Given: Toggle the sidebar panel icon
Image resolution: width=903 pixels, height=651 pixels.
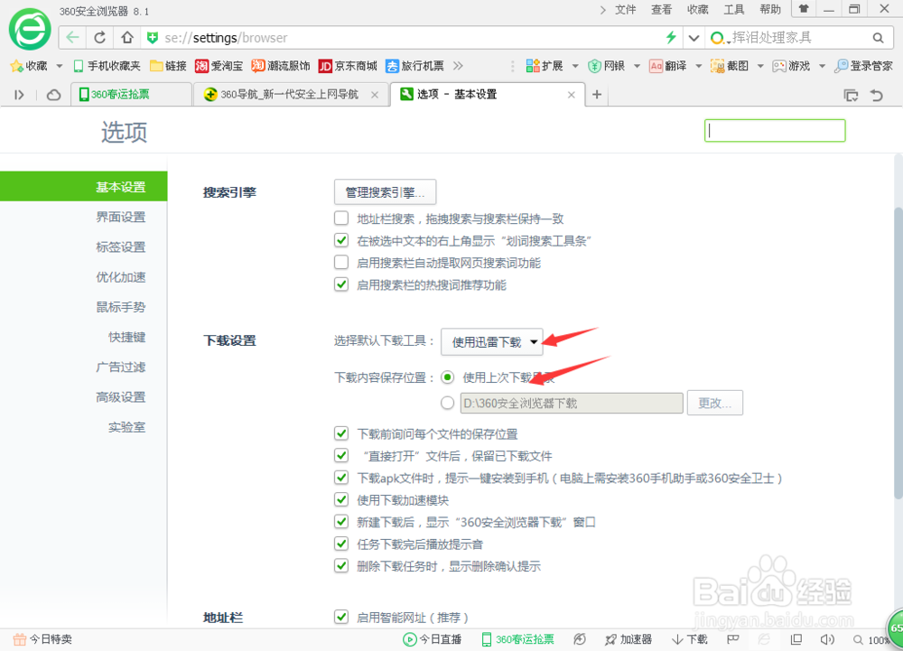Looking at the screenshot, I should coord(19,95).
